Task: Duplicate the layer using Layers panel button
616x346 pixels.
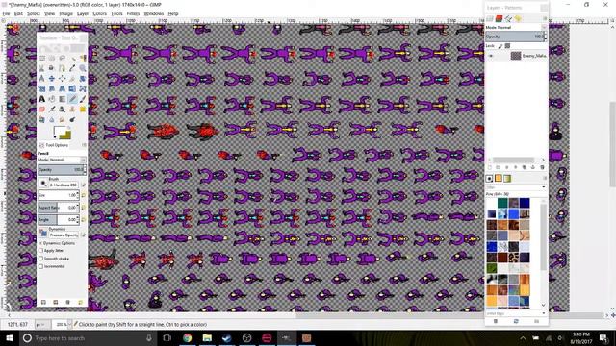Action: pos(524,167)
